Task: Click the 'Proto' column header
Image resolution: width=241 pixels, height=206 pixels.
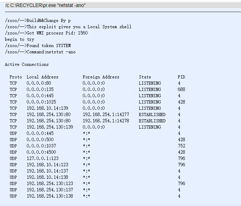Action: (16, 77)
